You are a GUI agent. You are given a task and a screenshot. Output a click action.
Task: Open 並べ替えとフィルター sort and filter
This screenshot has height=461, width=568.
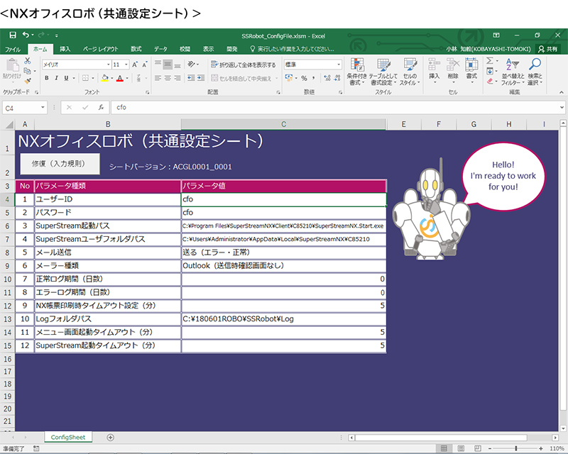513,72
